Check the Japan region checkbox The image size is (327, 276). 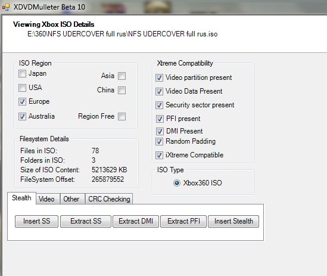tap(22, 73)
